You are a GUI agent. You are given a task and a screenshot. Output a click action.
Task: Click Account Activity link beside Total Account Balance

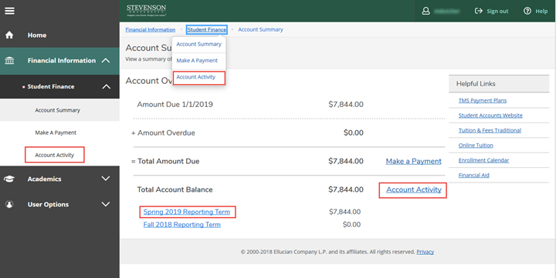click(414, 189)
